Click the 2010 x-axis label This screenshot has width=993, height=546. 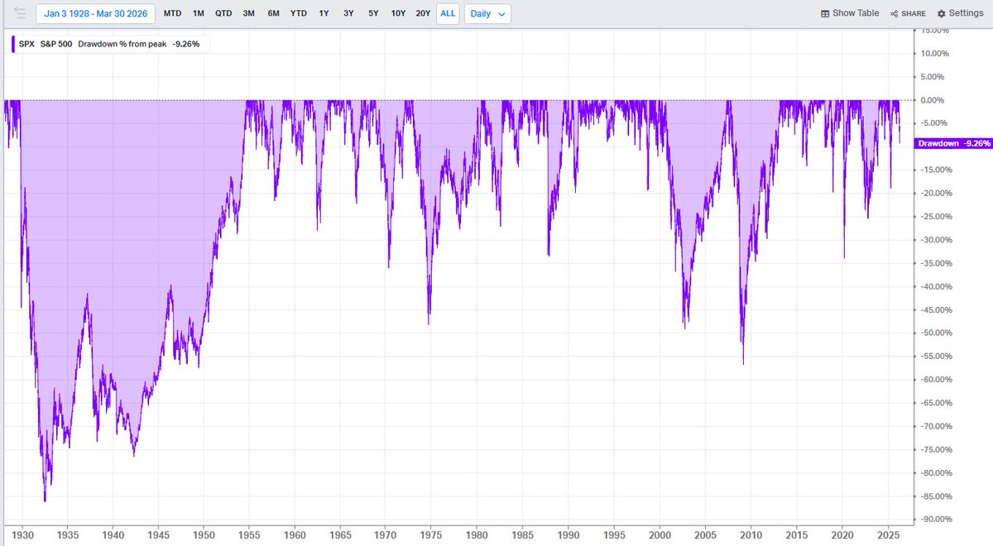pos(751,534)
